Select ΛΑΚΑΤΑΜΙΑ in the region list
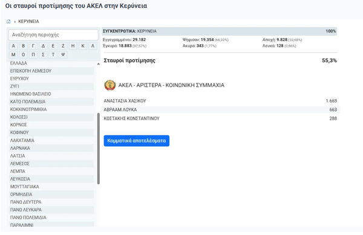Image resolution: width=363 pixels, height=235 pixels. click(x=51, y=141)
